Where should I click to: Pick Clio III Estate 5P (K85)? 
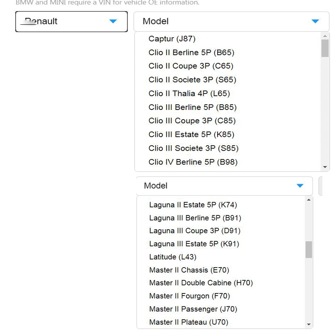pos(191,134)
